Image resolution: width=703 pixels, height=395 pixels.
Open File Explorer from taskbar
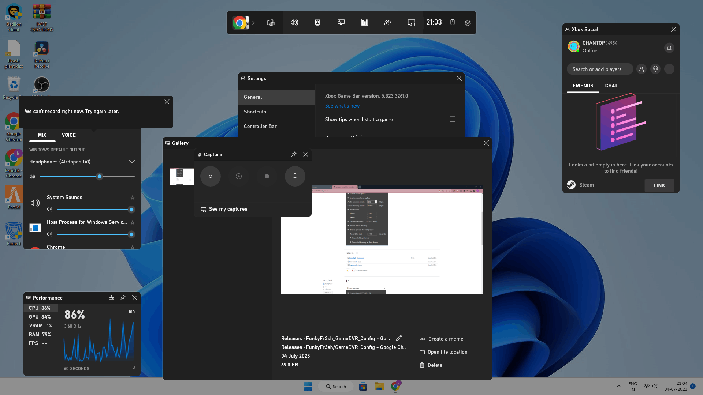(x=379, y=387)
